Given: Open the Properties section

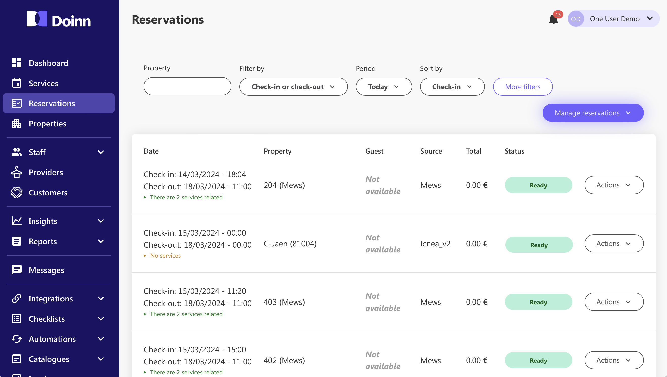Looking at the screenshot, I should point(47,124).
